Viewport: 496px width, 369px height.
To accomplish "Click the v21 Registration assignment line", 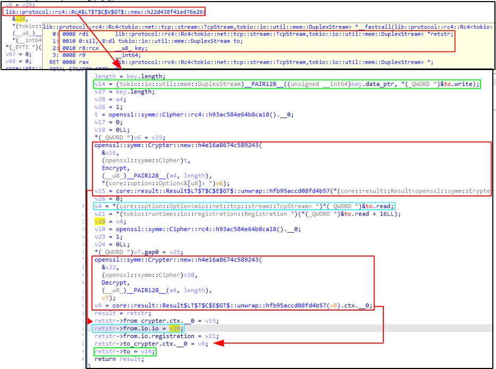I will pyautogui.click(x=247, y=213).
